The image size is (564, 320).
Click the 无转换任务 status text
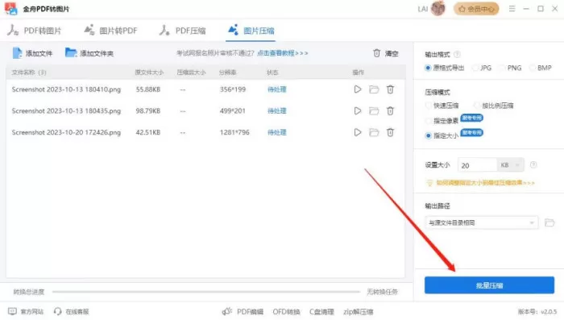click(382, 292)
